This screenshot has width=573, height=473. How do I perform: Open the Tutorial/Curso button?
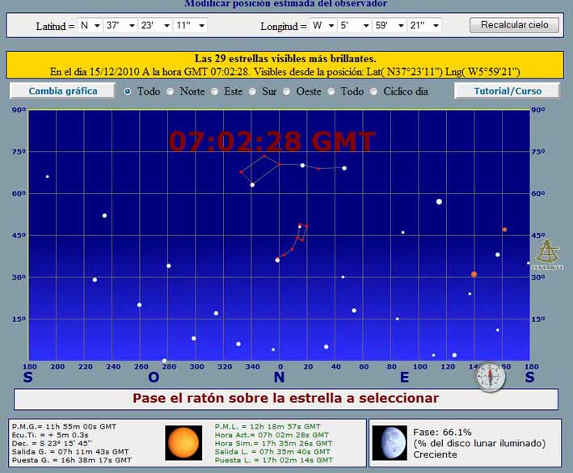(508, 91)
